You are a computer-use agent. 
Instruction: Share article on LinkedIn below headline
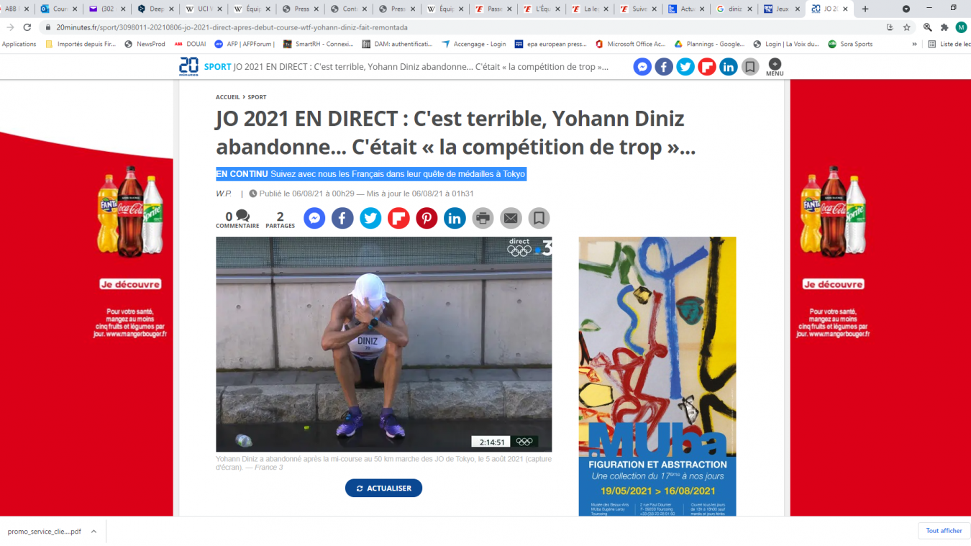455,218
